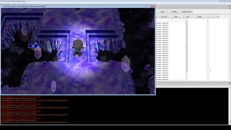Image resolution: width=231 pixels, height=130 pixels.
Task: Click the disassembly list scrollbar thumb
Action: pyautogui.click(x=186, y=47)
